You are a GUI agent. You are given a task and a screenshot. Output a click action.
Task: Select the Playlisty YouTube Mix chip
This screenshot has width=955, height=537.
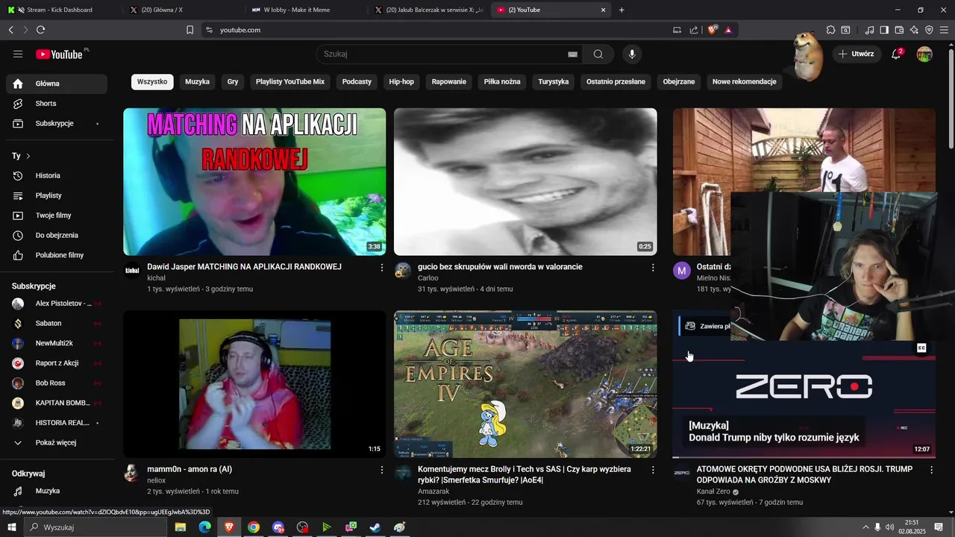tap(290, 82)
